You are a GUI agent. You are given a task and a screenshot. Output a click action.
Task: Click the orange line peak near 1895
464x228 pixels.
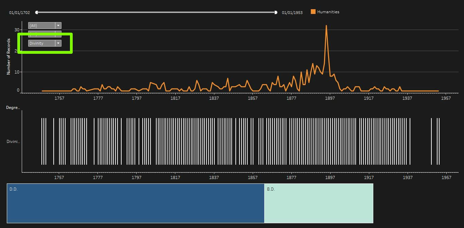(326, 26)
